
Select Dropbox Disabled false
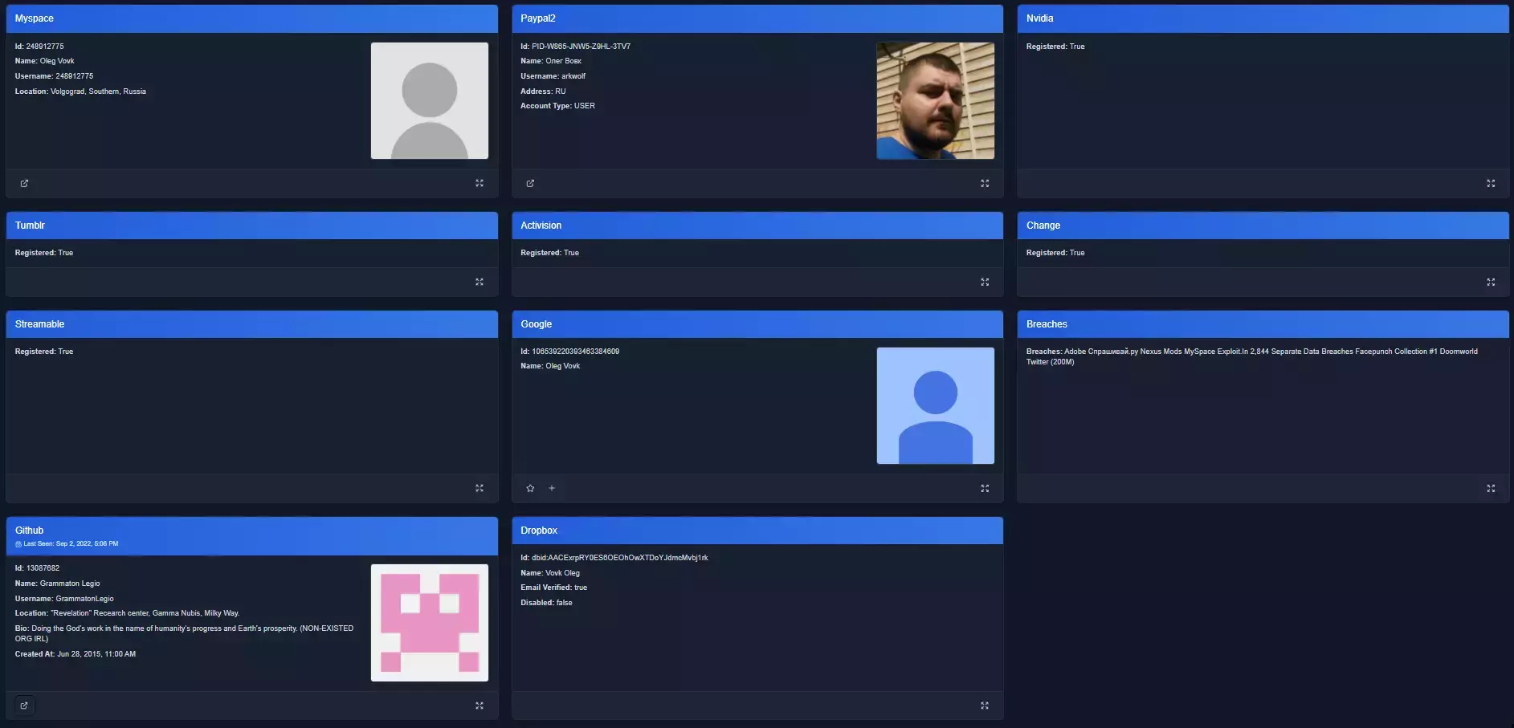tap(546, 603)
